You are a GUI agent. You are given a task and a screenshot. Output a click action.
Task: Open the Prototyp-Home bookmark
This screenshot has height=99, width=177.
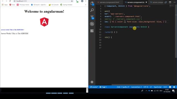23,5
